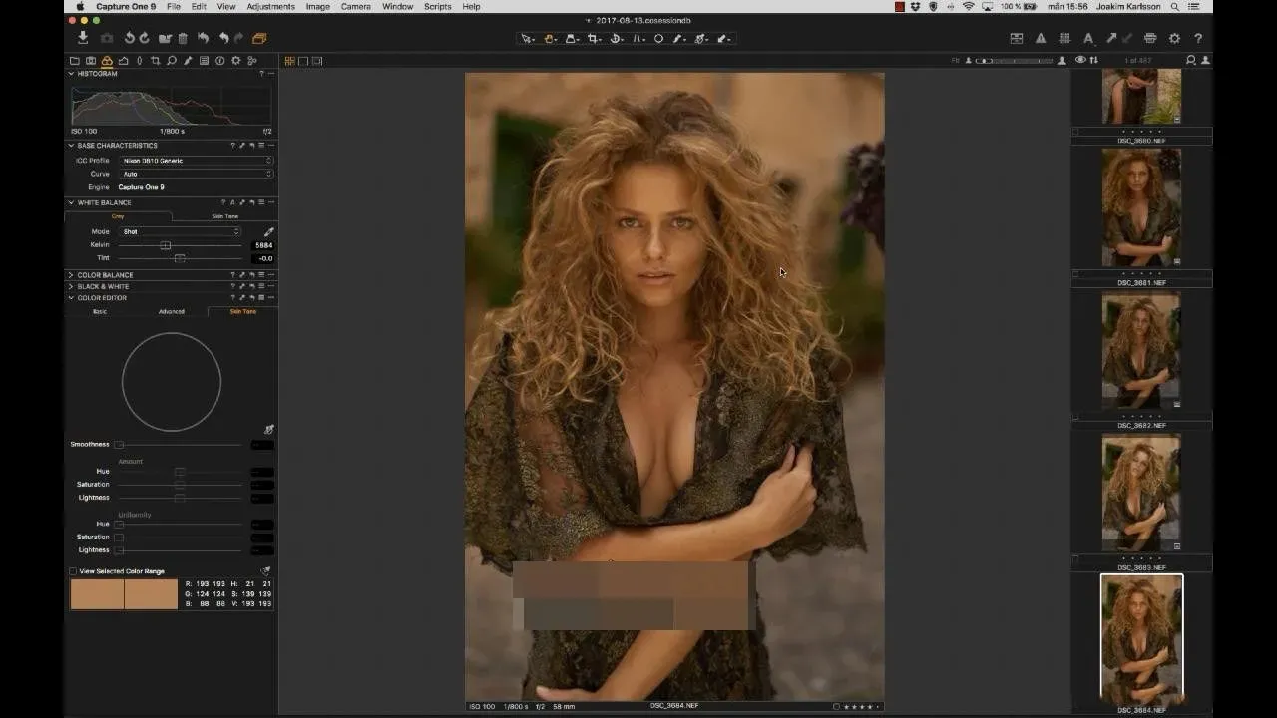Switch viewer to single-view icon
The height and width of the screenshot is (718, 1277).
click(304, 61)
